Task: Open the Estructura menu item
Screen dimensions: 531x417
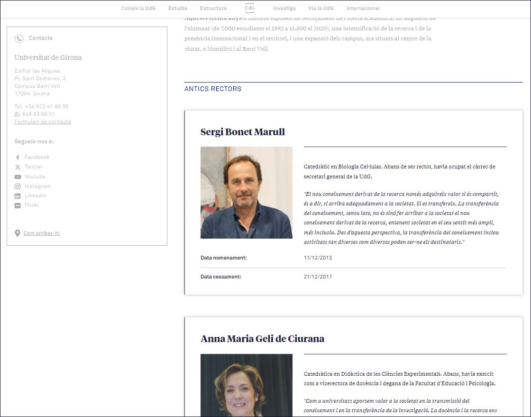Action: [213, 8]
